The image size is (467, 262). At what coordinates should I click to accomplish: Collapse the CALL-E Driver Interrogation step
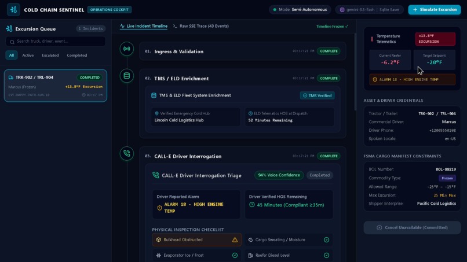click(243, 156)
